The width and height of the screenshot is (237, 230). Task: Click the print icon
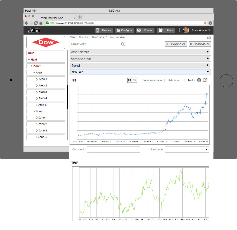pyautogui.click(x=209, y=38)
